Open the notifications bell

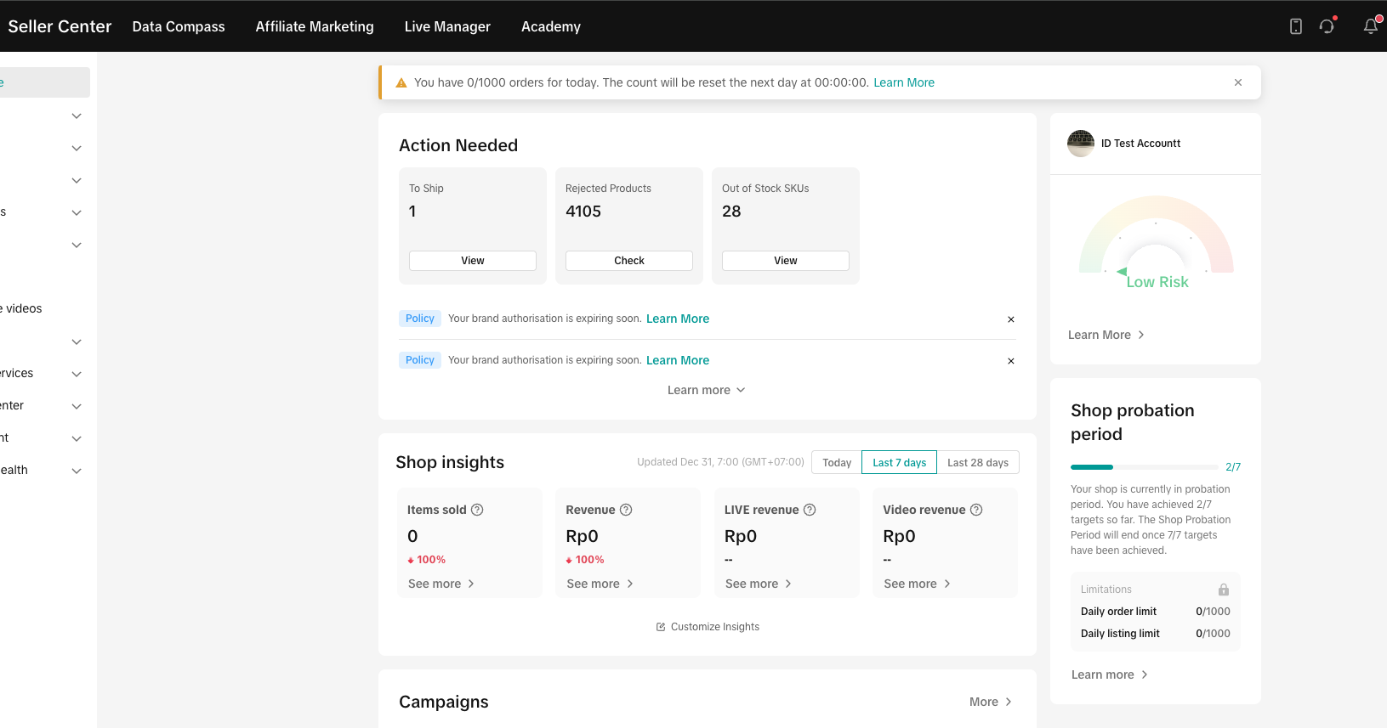coord(1370,26)
